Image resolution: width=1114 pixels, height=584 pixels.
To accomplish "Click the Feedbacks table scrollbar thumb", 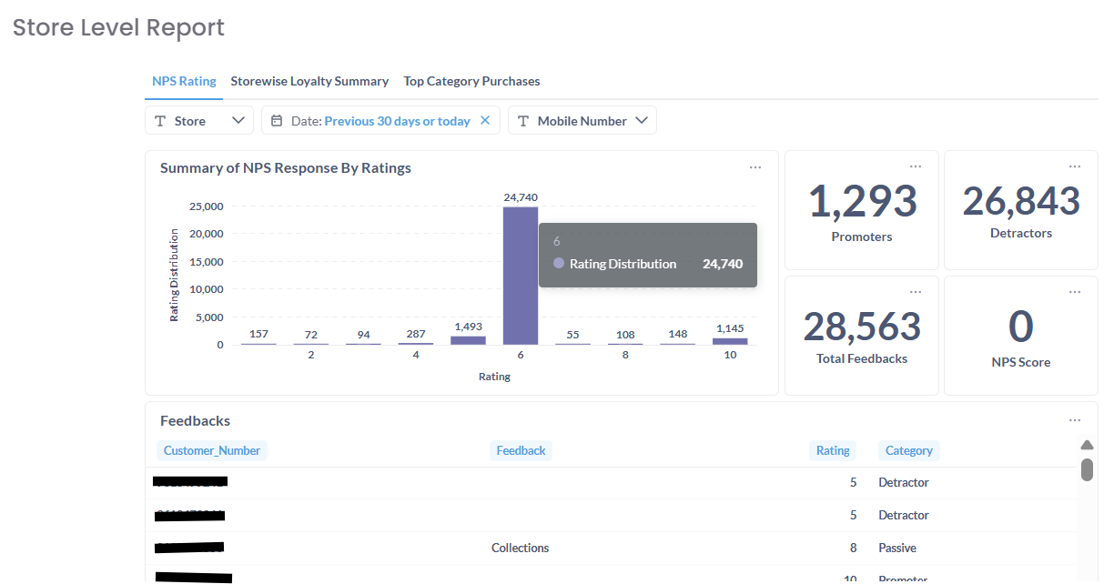I will 1087,469.
